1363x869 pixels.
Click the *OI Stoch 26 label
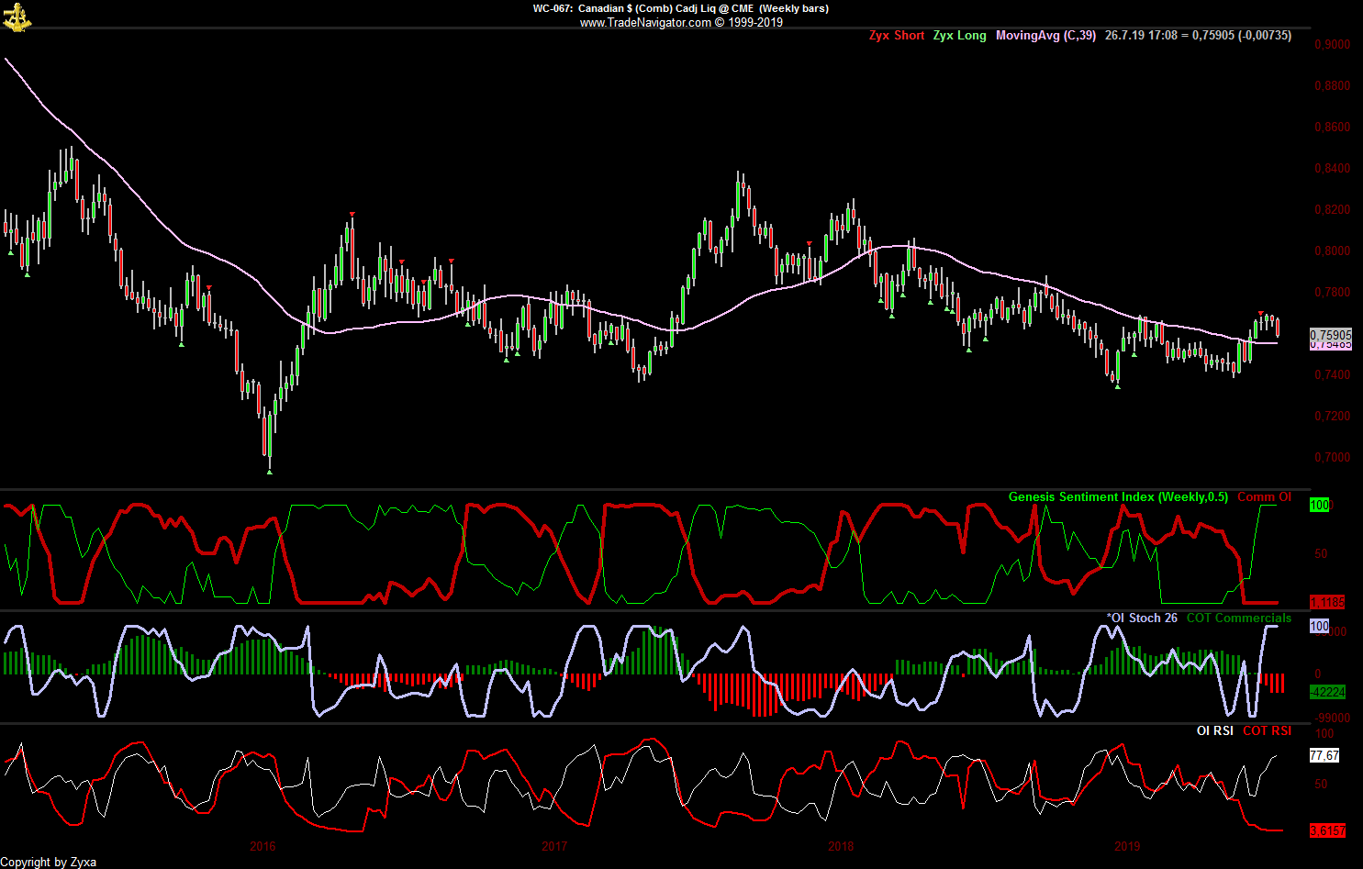tap(1142, 618)
